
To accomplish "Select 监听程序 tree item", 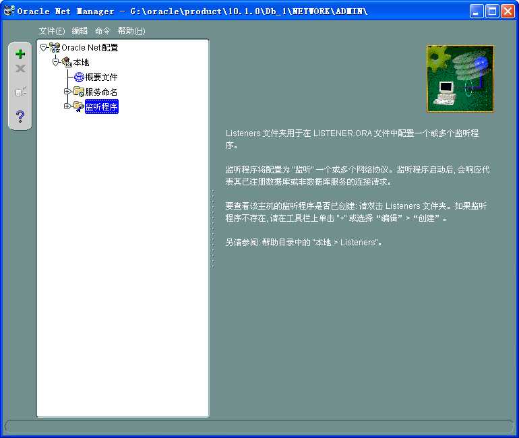I will click(x=102, y=106).
